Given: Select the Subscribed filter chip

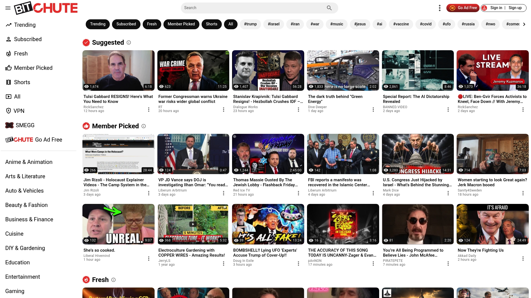Looking at the screenshot, I should click(x=126, y=24).
